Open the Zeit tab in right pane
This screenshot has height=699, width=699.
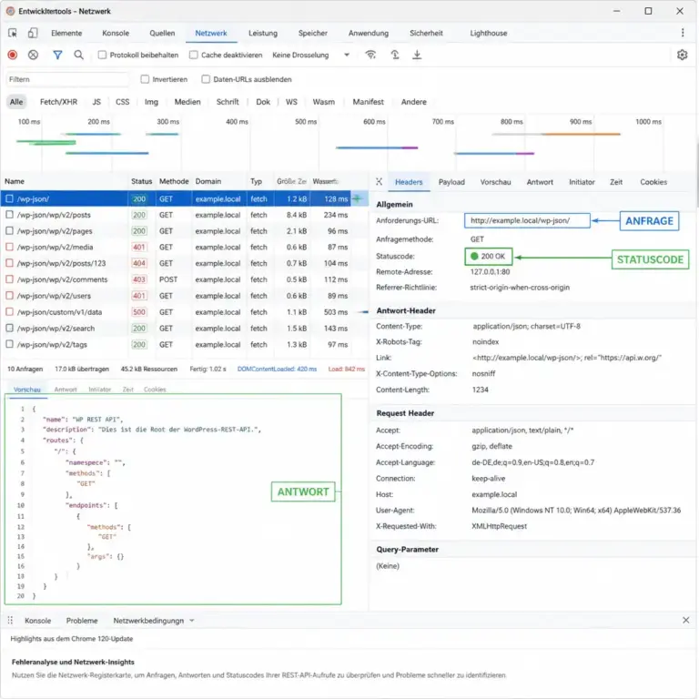click(x=615, y=182)
